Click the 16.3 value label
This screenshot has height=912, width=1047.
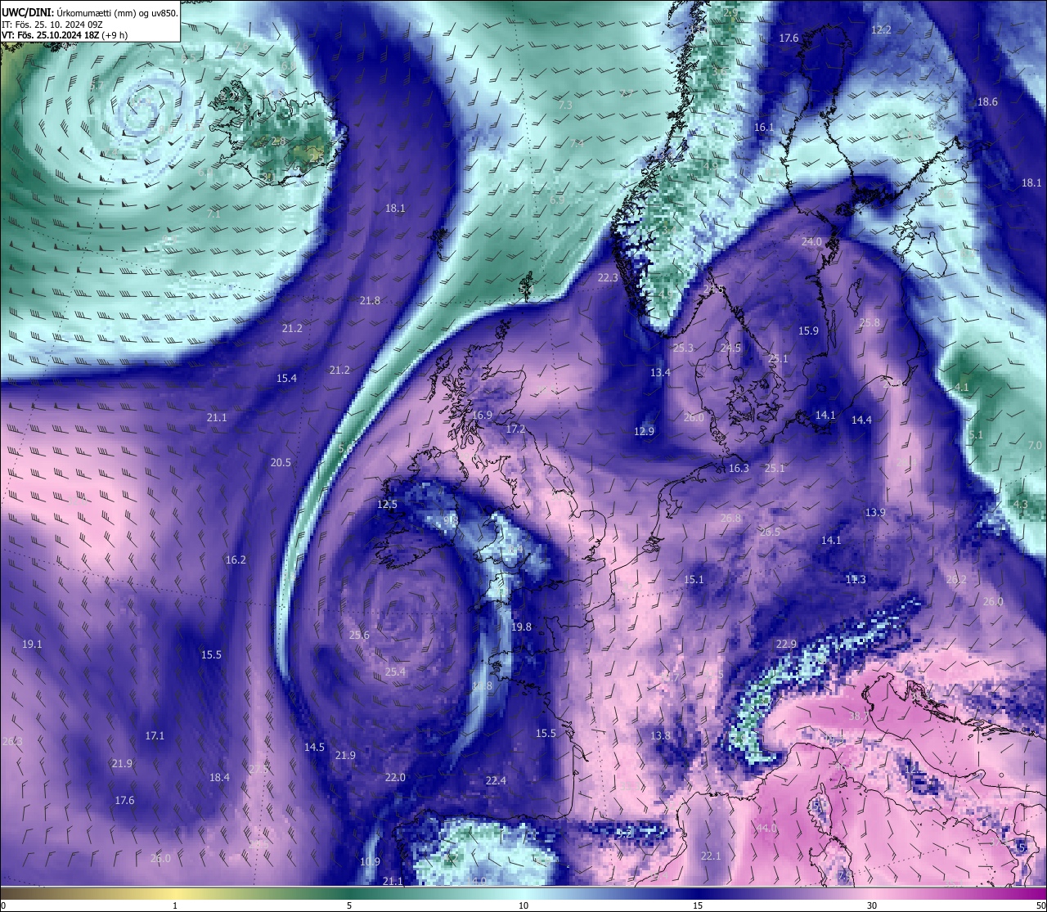tap(739, 468)
